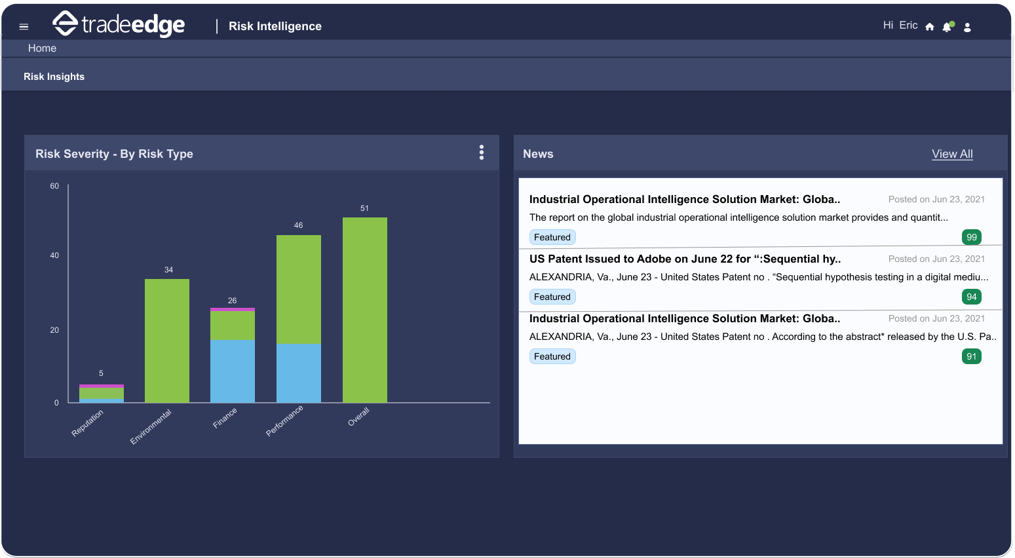Open the user profile icon
The width and height of the screenshot is (1015, 558).
point(967,27)
